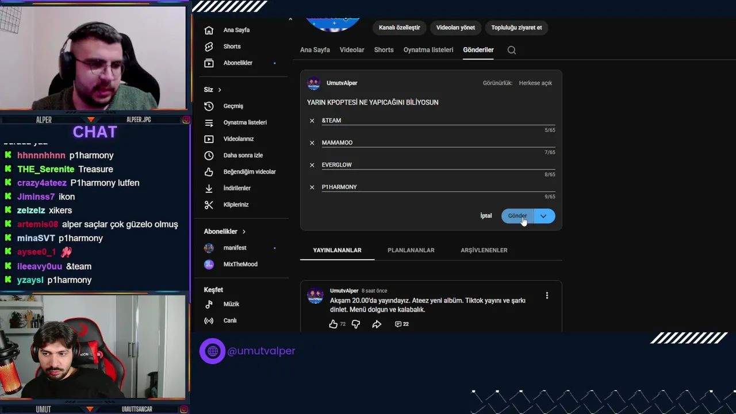Show the PLANLANANLAR posts tab
The height and width of the screenshot is (414, 736).
pos(411,251)
